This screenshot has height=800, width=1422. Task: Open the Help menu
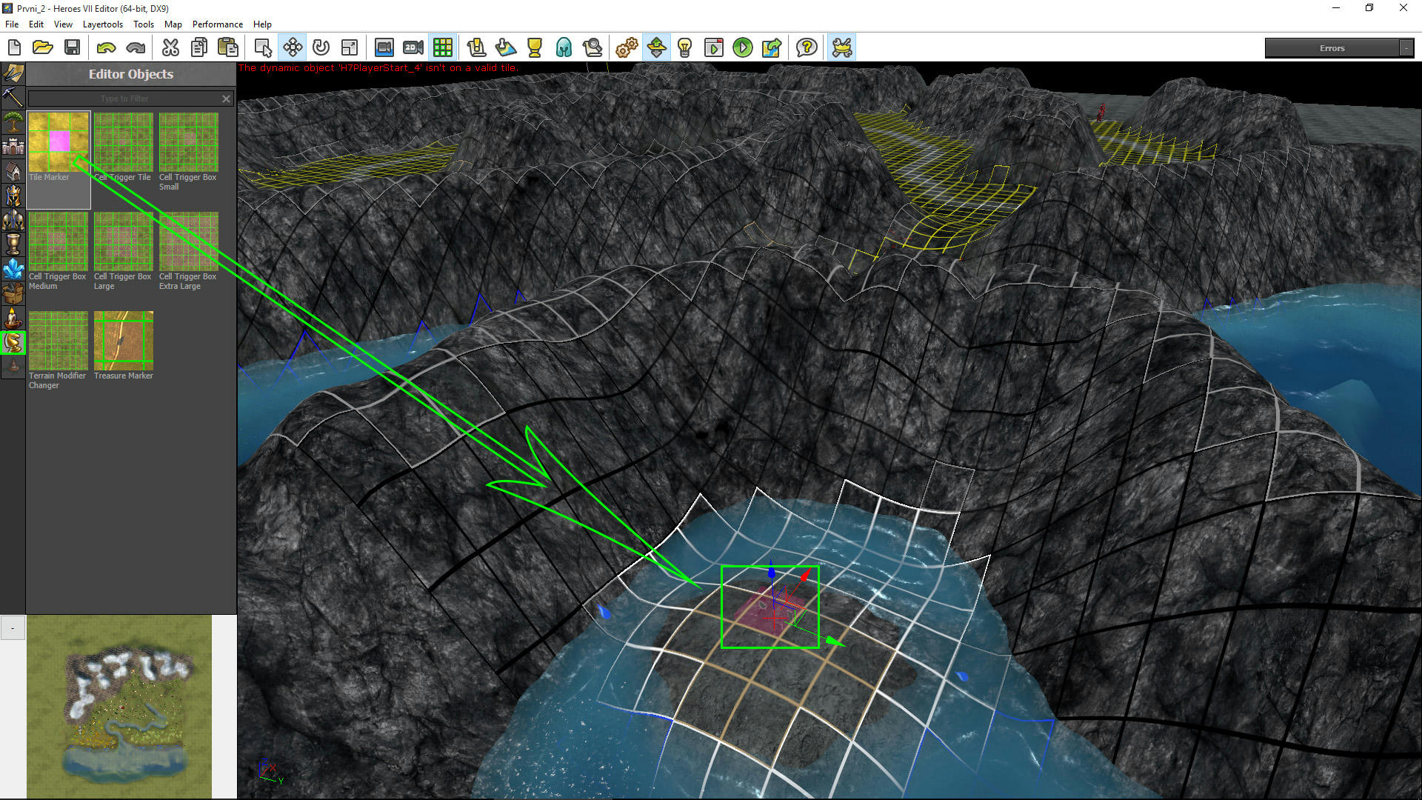tap(262, 24)
